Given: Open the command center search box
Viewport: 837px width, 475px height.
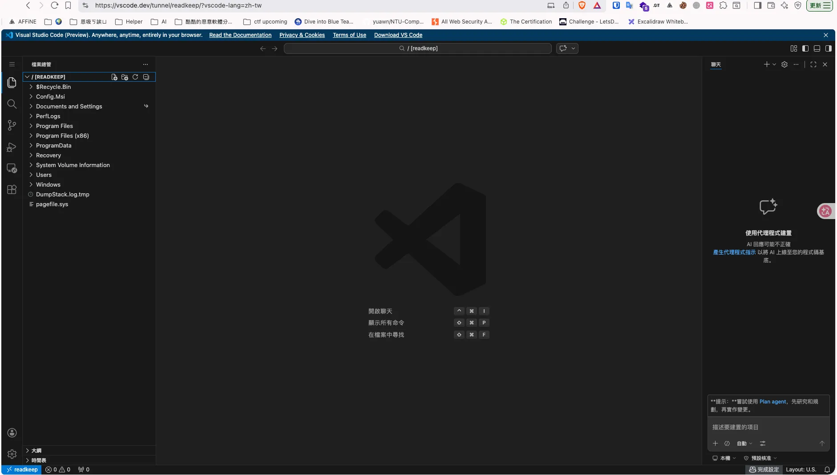Looking at the screenshot, I should (418, 48).
